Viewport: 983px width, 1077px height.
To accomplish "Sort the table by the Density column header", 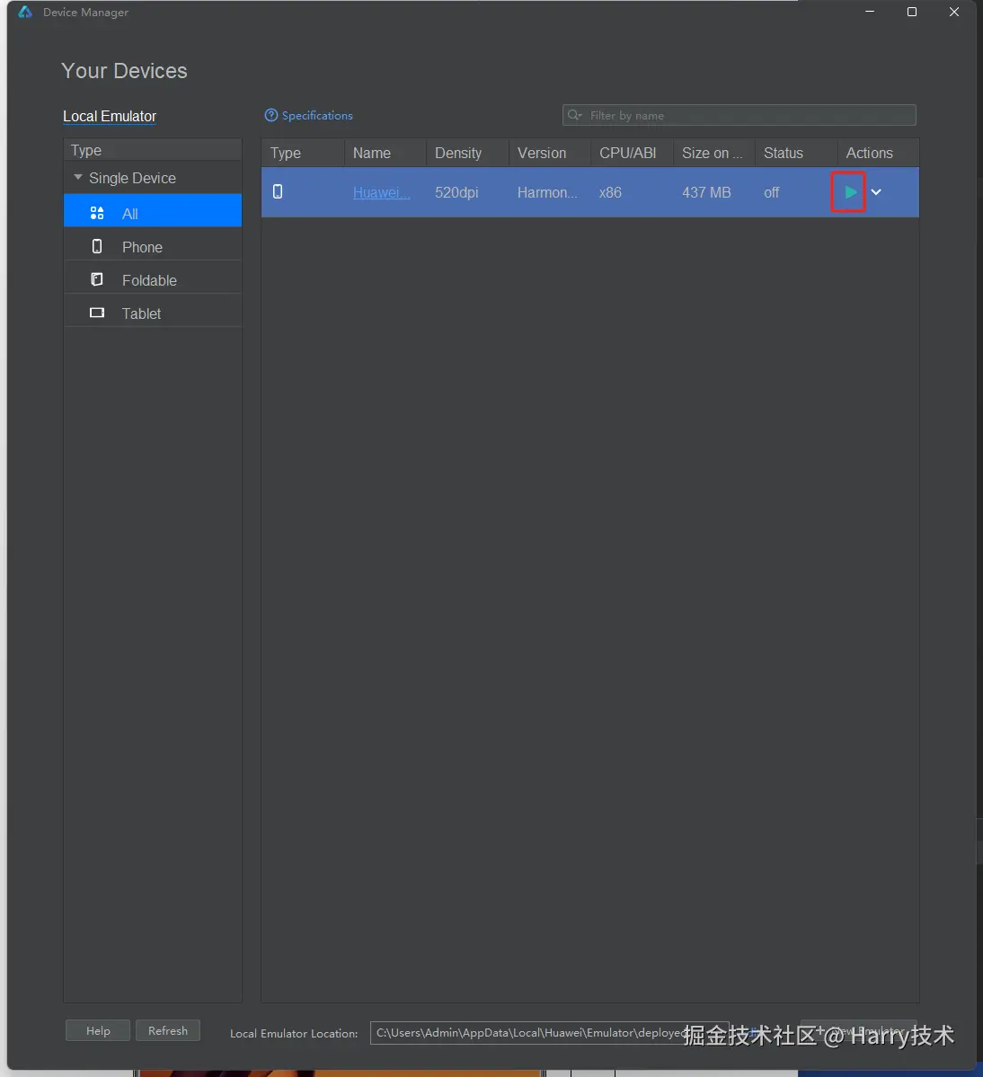I will (458, 153).
